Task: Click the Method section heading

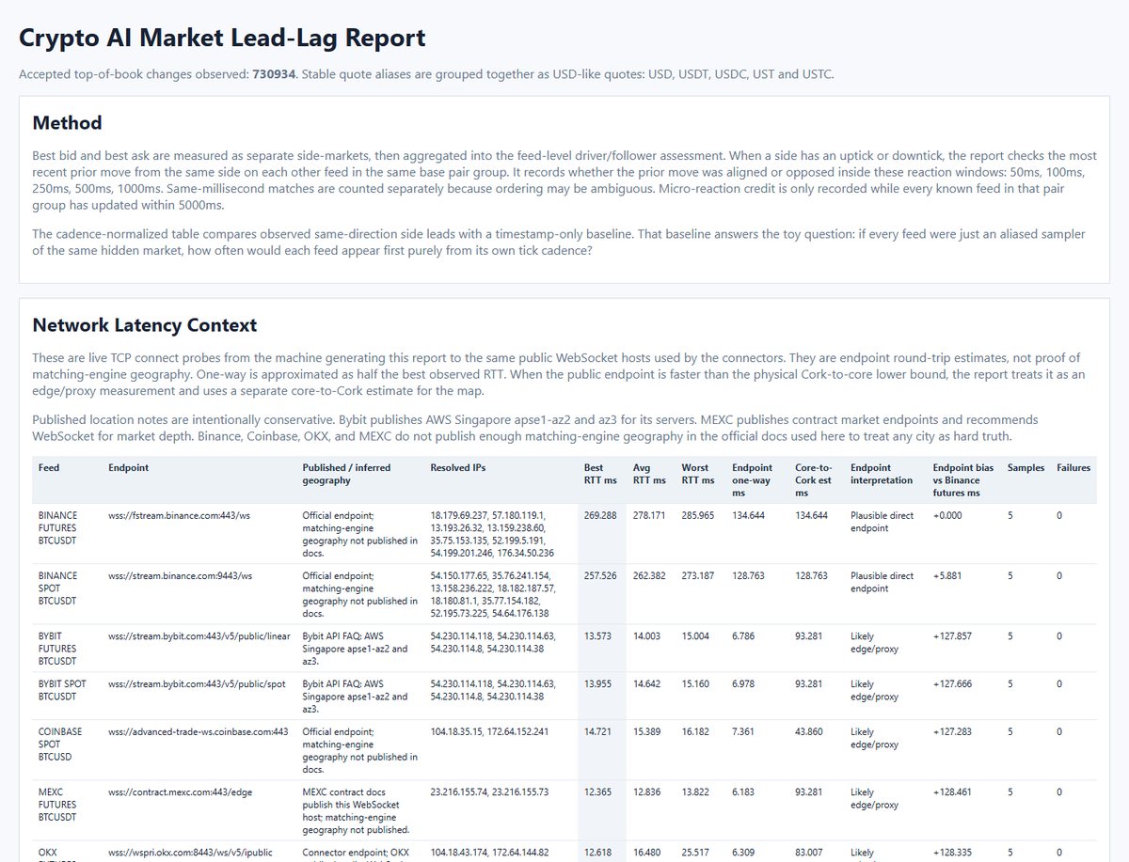Action: pyautogui.click(x=67, y=122)
